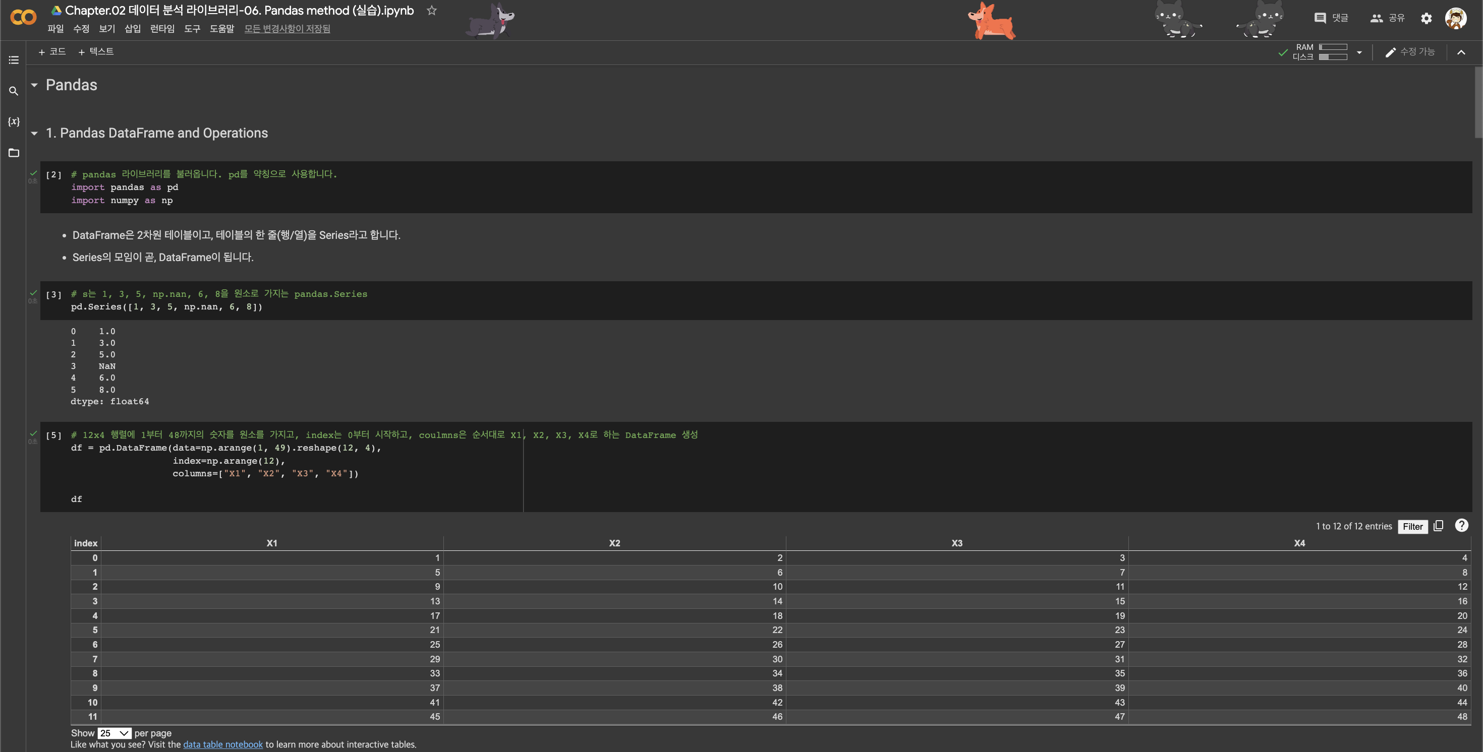Open the Files folder sidebar icon
The height and width of the screenshot is (752, 1483).
click(x=14, y=153)
